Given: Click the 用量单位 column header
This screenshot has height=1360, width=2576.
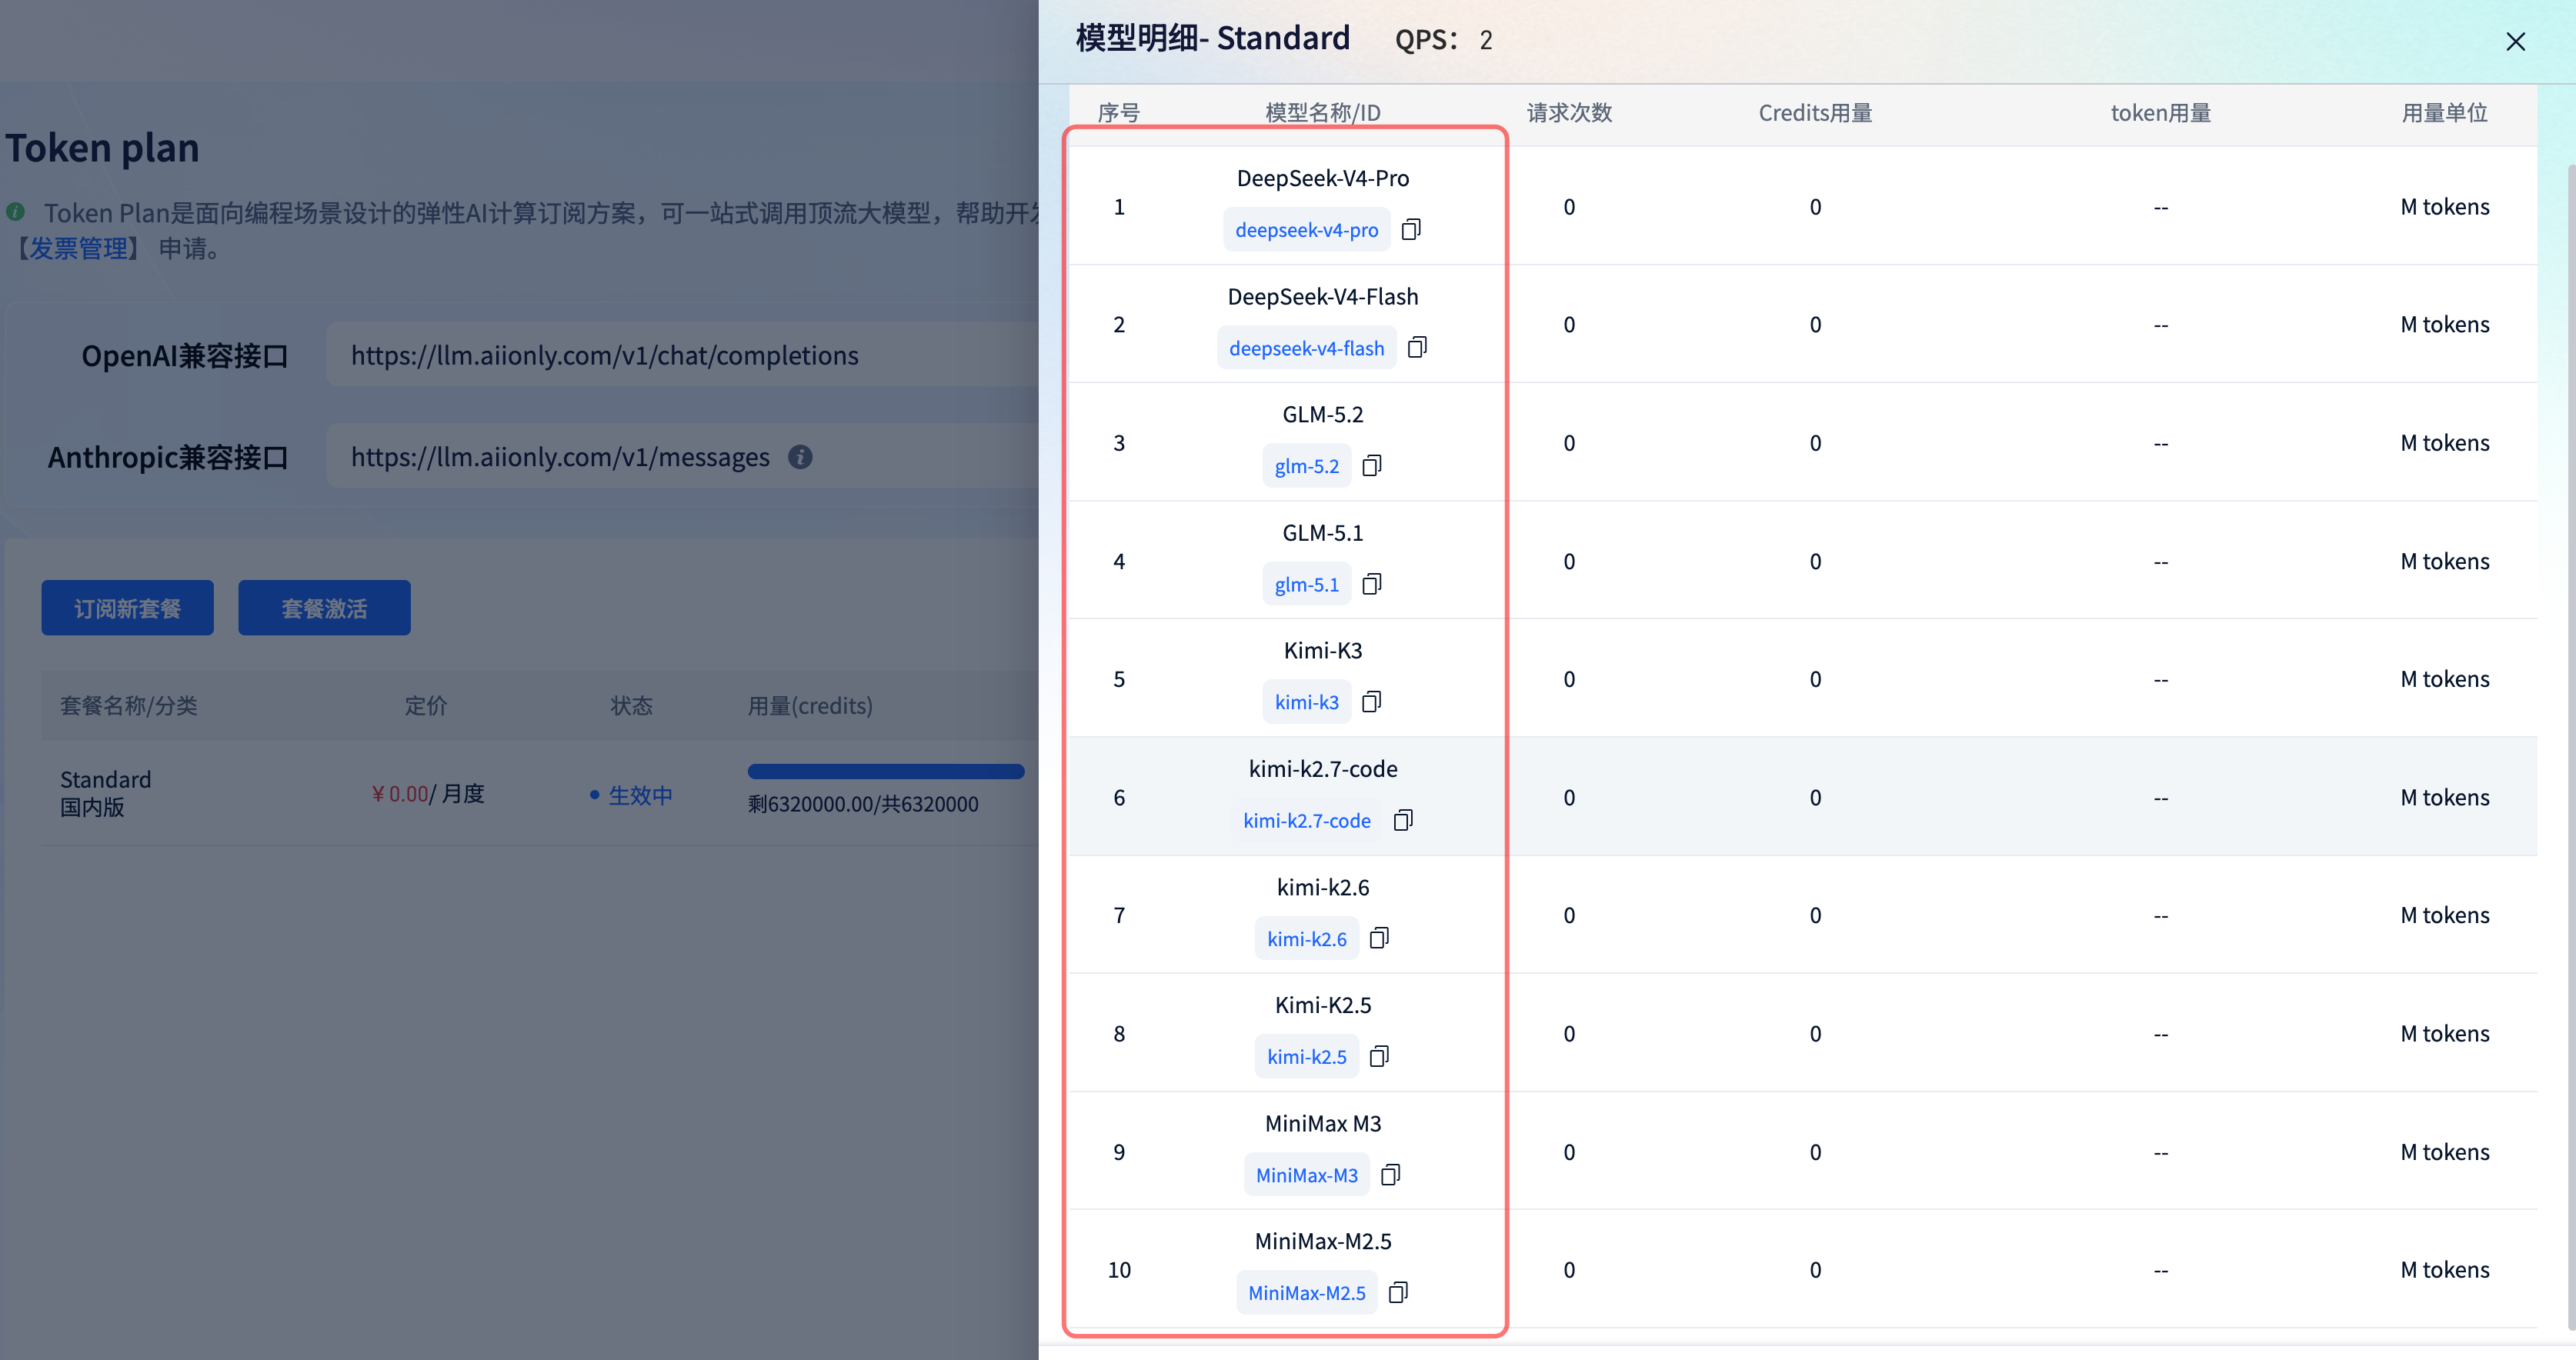Looking at the screenshot, I should tap(2444, 113).
